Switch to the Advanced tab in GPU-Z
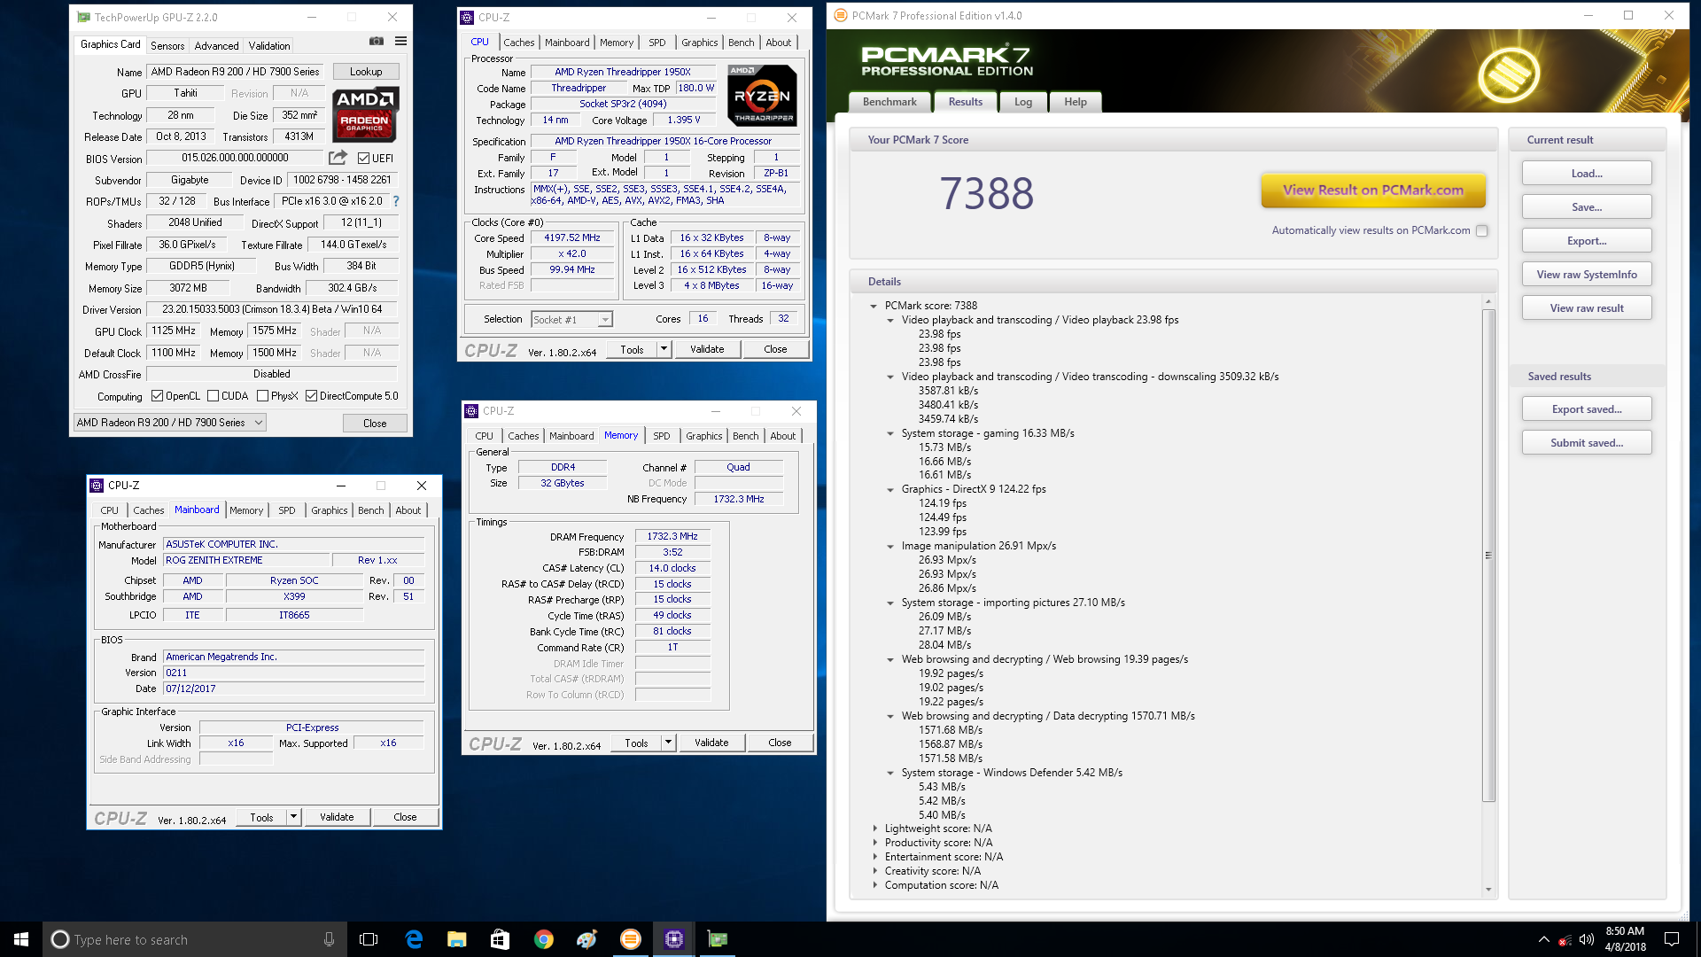The image size is (1701, 957). coord(216,45)
